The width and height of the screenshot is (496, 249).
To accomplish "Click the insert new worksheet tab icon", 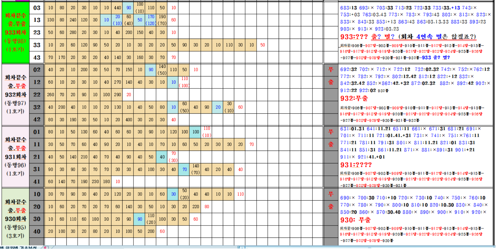I will (x=45, y=247).
